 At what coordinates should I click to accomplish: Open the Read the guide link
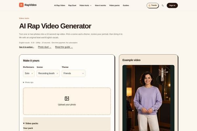click(64, 47)
